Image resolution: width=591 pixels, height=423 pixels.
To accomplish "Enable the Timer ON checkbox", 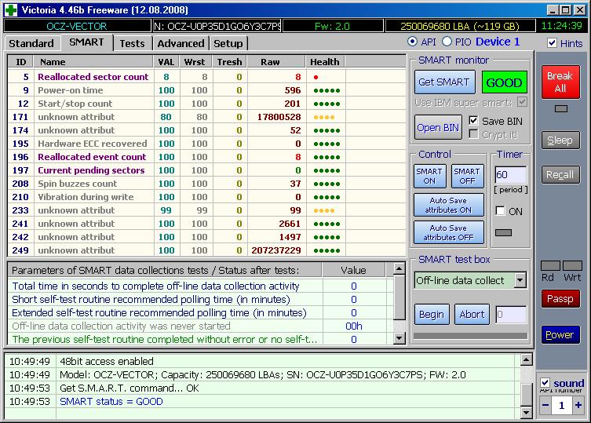I will coord(500,211).
